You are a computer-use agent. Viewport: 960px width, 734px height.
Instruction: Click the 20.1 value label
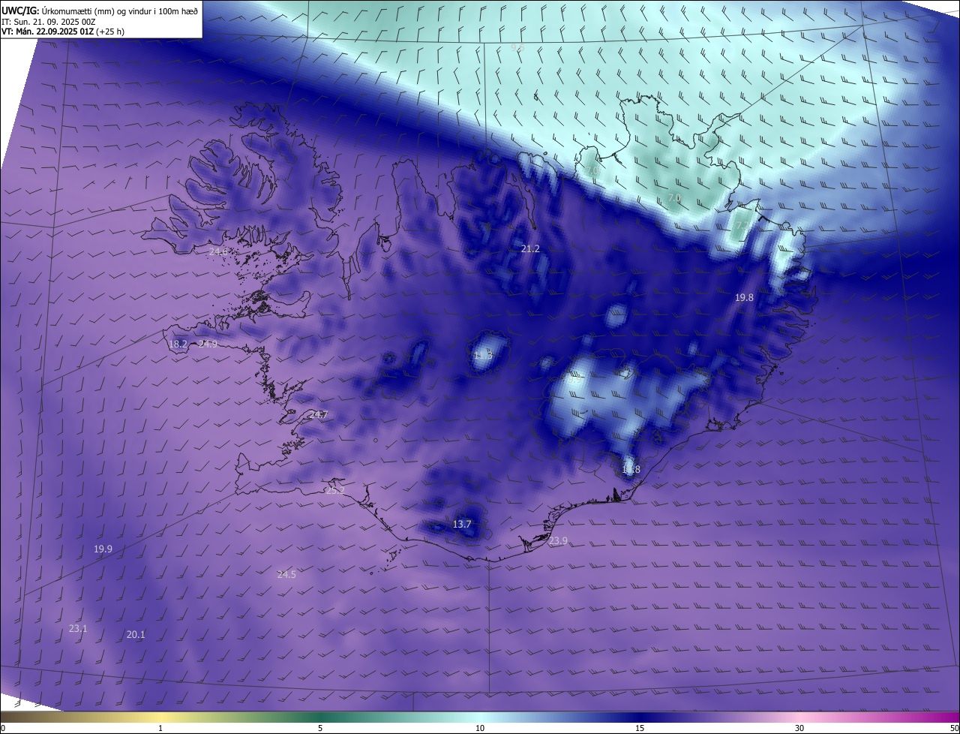point(136,634)
